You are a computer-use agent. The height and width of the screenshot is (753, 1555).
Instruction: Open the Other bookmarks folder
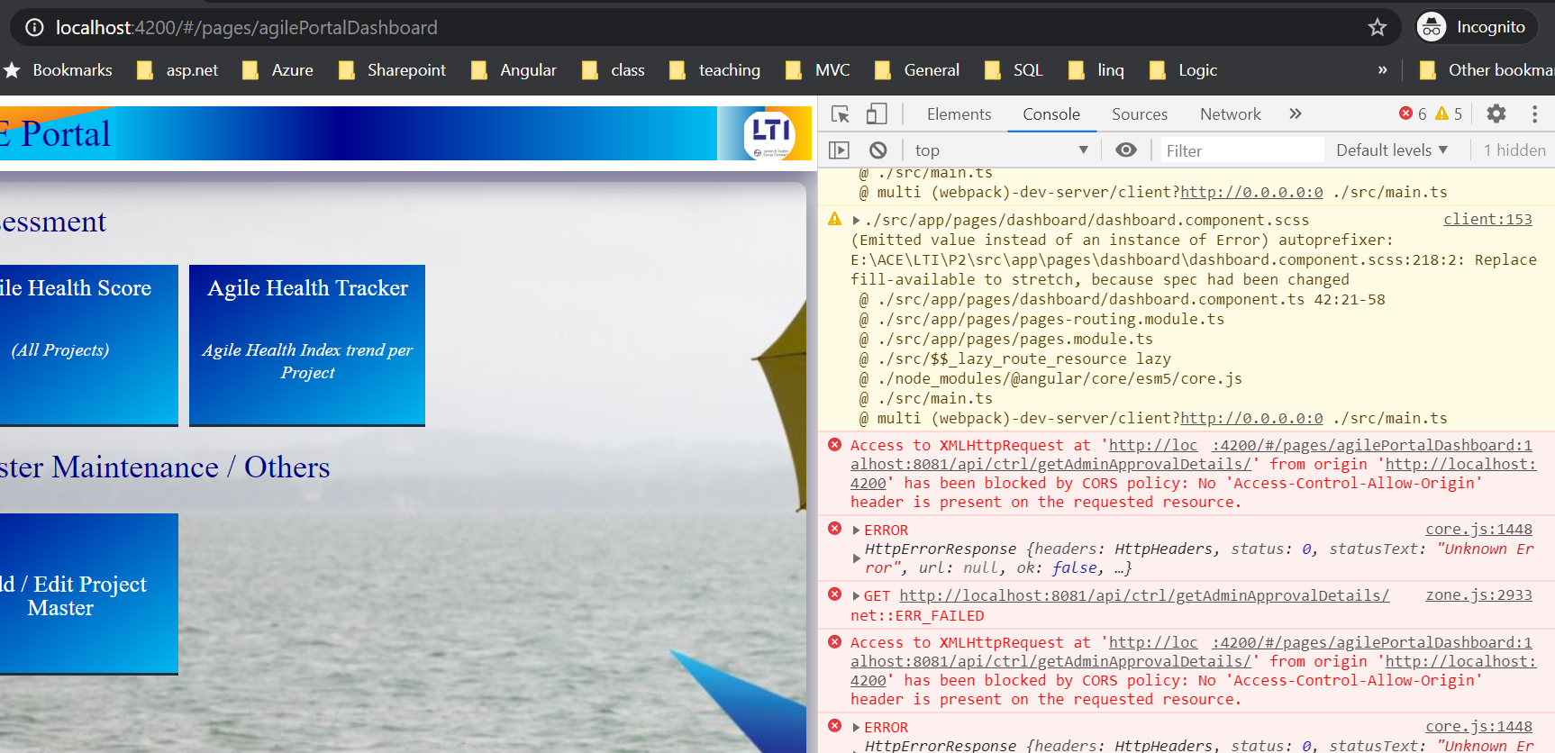click(x=1486, y=70)
